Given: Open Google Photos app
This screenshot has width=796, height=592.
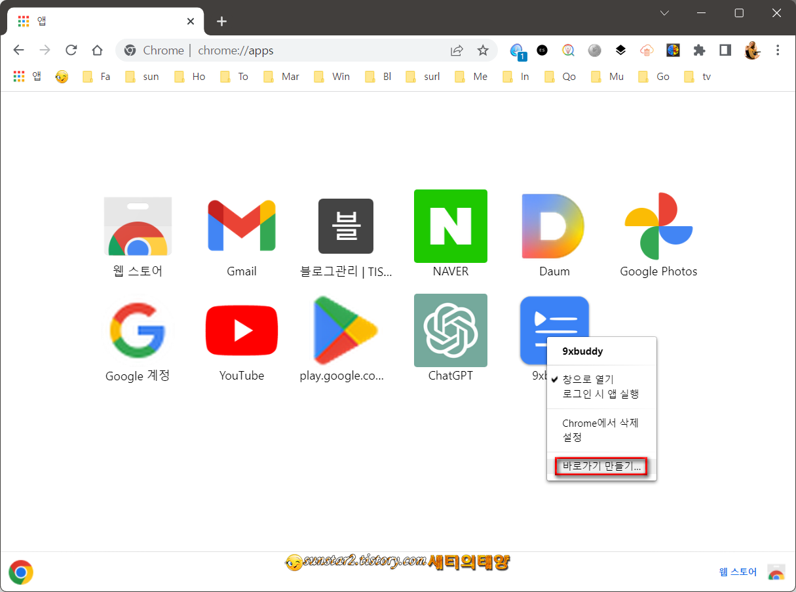Looking at the screenshot, I should [x=658, y=226].
